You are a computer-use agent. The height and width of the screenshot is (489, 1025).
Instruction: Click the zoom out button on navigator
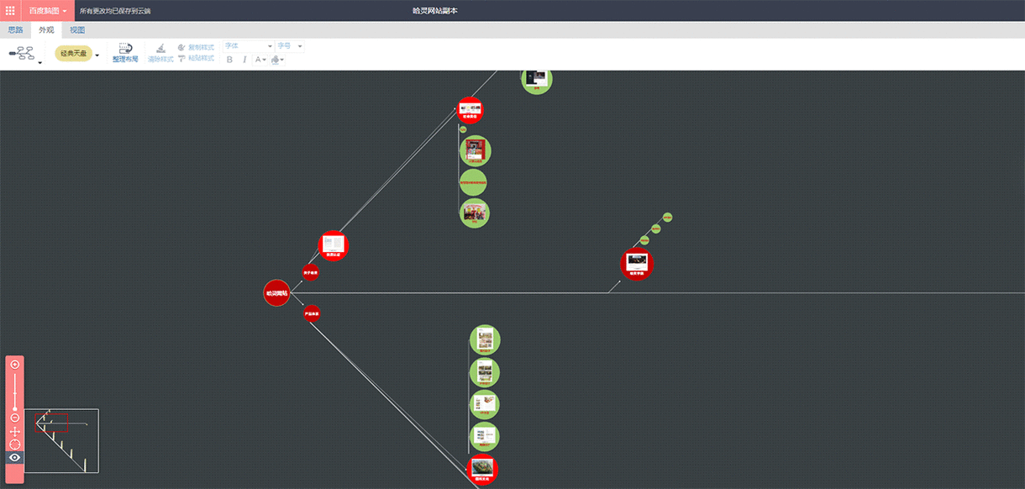pos(14,418)
